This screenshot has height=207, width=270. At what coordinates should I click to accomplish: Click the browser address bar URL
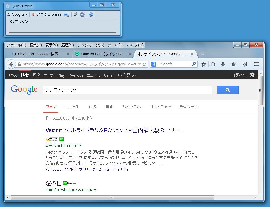(79, 64)
